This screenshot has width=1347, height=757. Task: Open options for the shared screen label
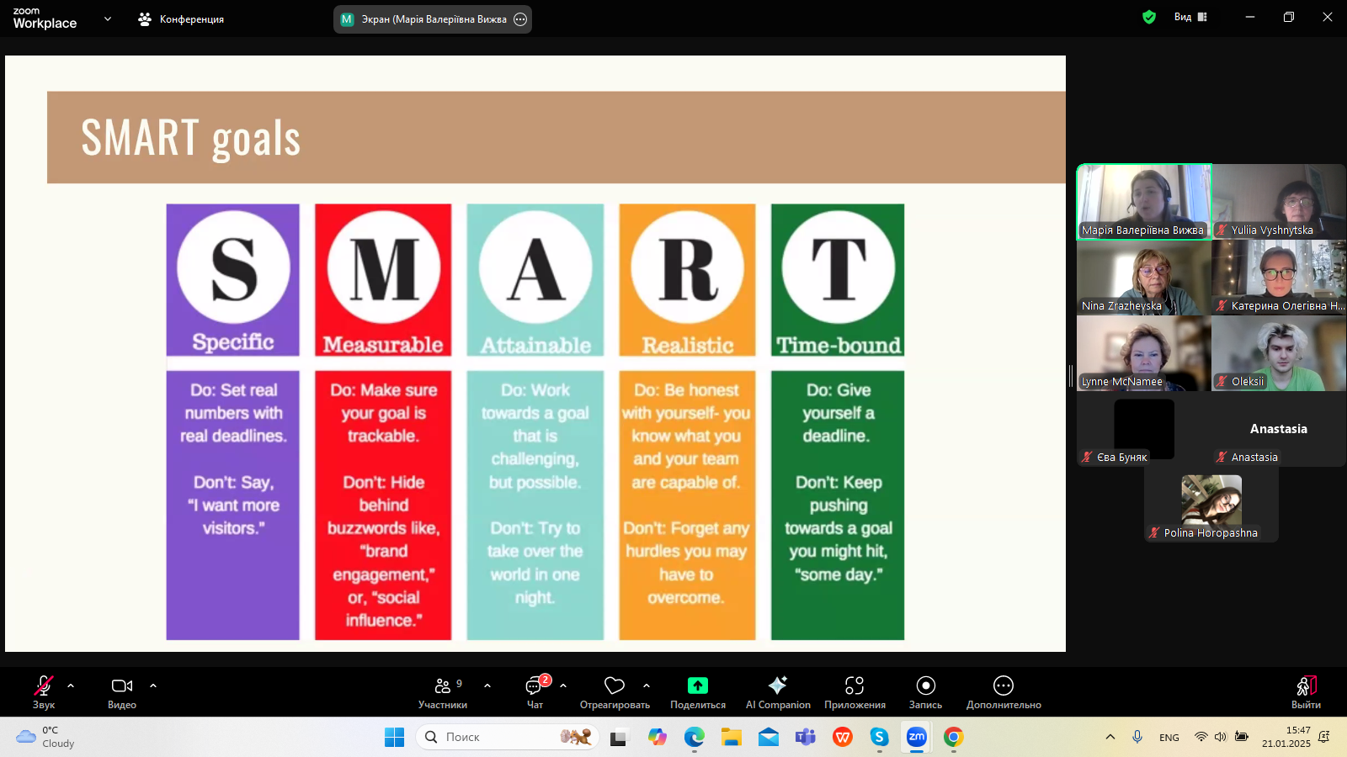click(520, 19)
